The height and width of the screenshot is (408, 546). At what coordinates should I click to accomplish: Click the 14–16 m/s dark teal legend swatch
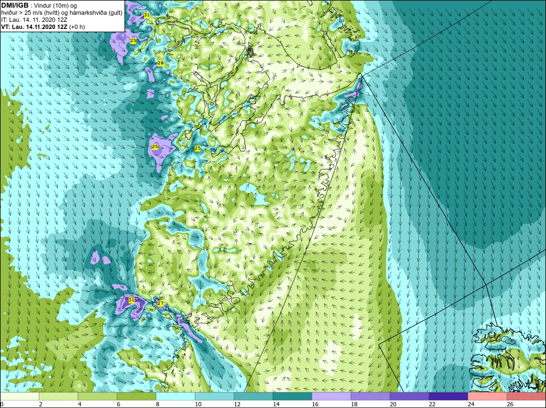[293, 397]
